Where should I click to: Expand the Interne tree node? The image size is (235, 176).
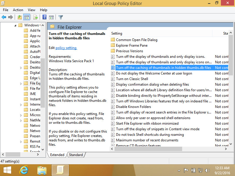[21, 105]
